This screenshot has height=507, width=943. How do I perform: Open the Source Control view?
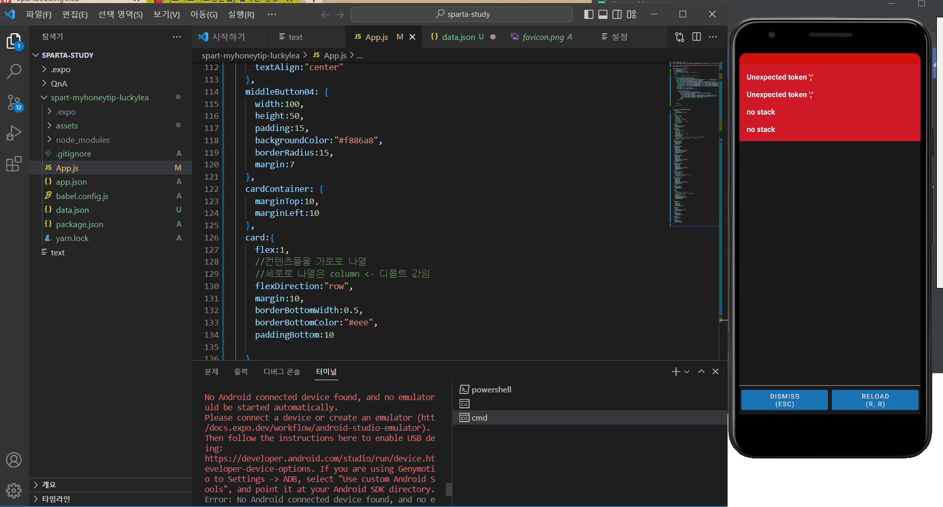tap(14, 103)
